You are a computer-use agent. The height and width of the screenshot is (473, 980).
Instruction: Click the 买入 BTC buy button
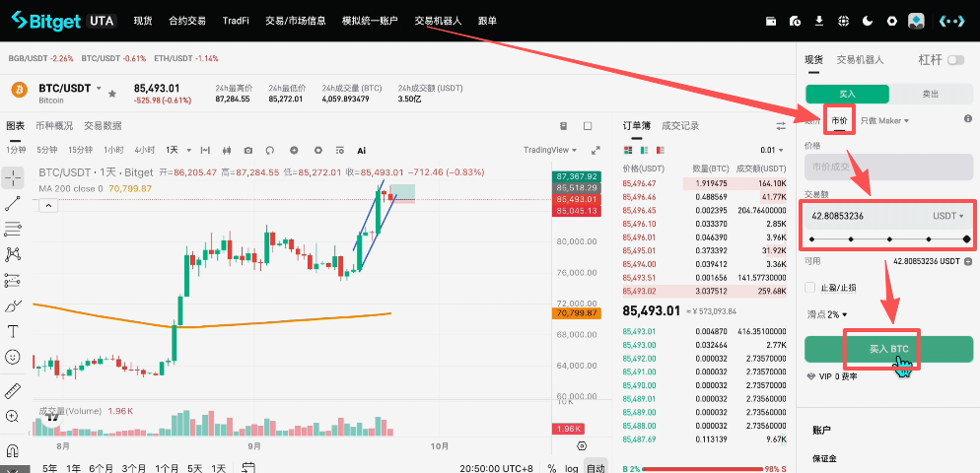pyautogui.click(x=888, y=349)
